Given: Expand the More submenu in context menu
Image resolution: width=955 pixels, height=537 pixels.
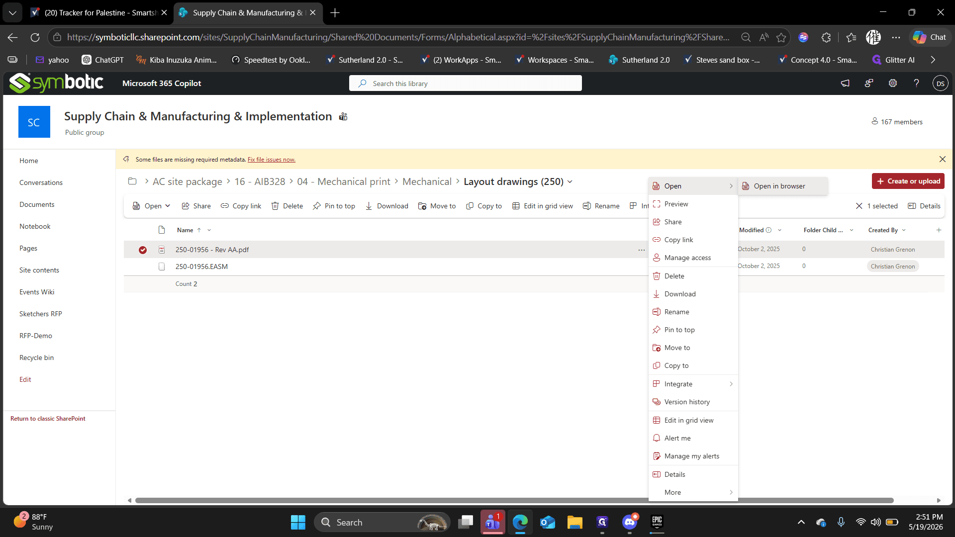Looking at the screenshot, I should (x=693, y=492).
